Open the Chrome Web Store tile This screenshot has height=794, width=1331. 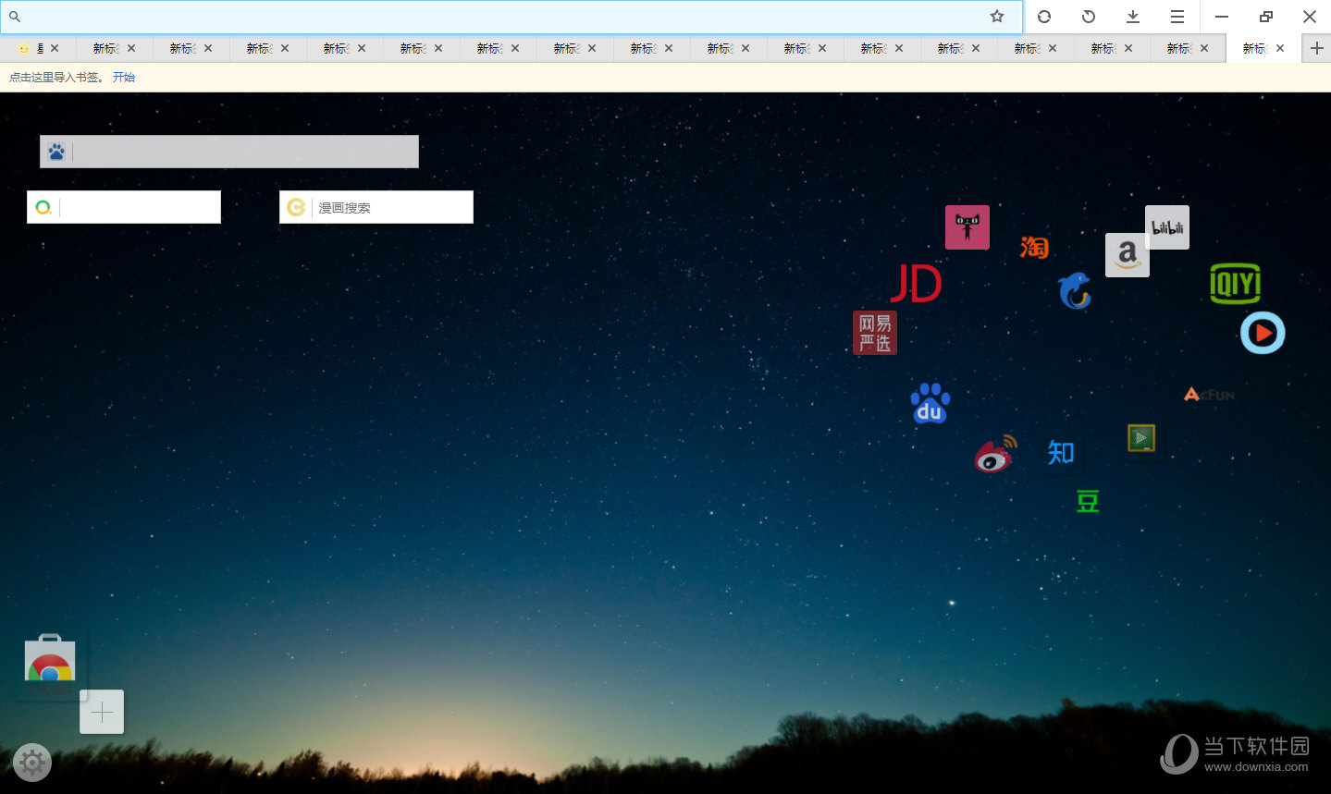pyautogui.click(x=50, y=665)
